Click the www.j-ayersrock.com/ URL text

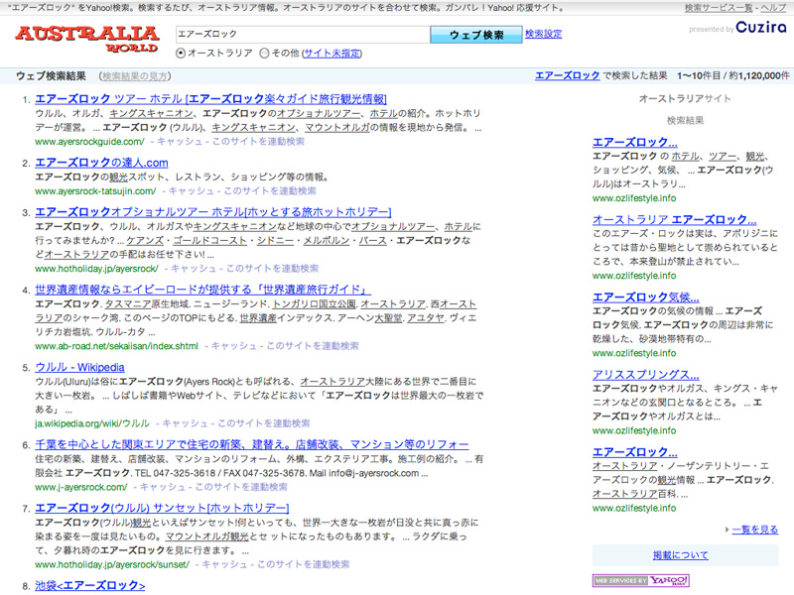click(x=81, y=487)
